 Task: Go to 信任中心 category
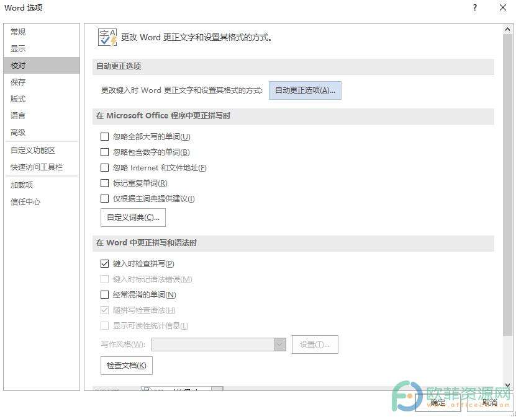pos(42,201)
